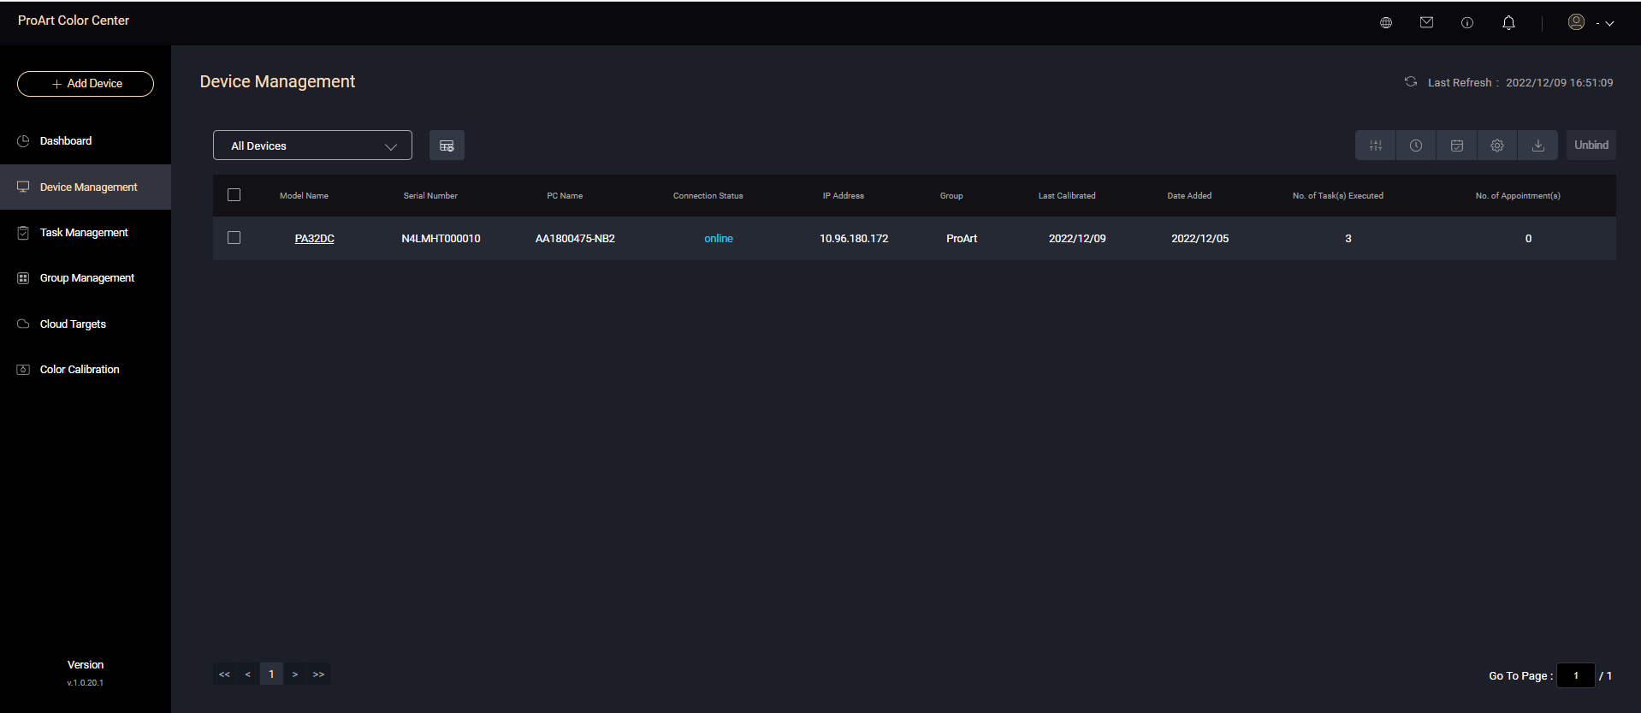Open the gear settings toolbar icon
This screenshot has width=1641, height=713.
[1497, 146]
